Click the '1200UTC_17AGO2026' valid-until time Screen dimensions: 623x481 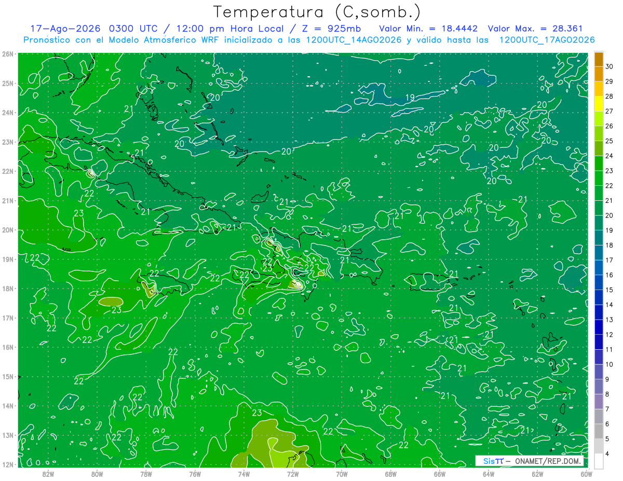(x=547, y=40)
